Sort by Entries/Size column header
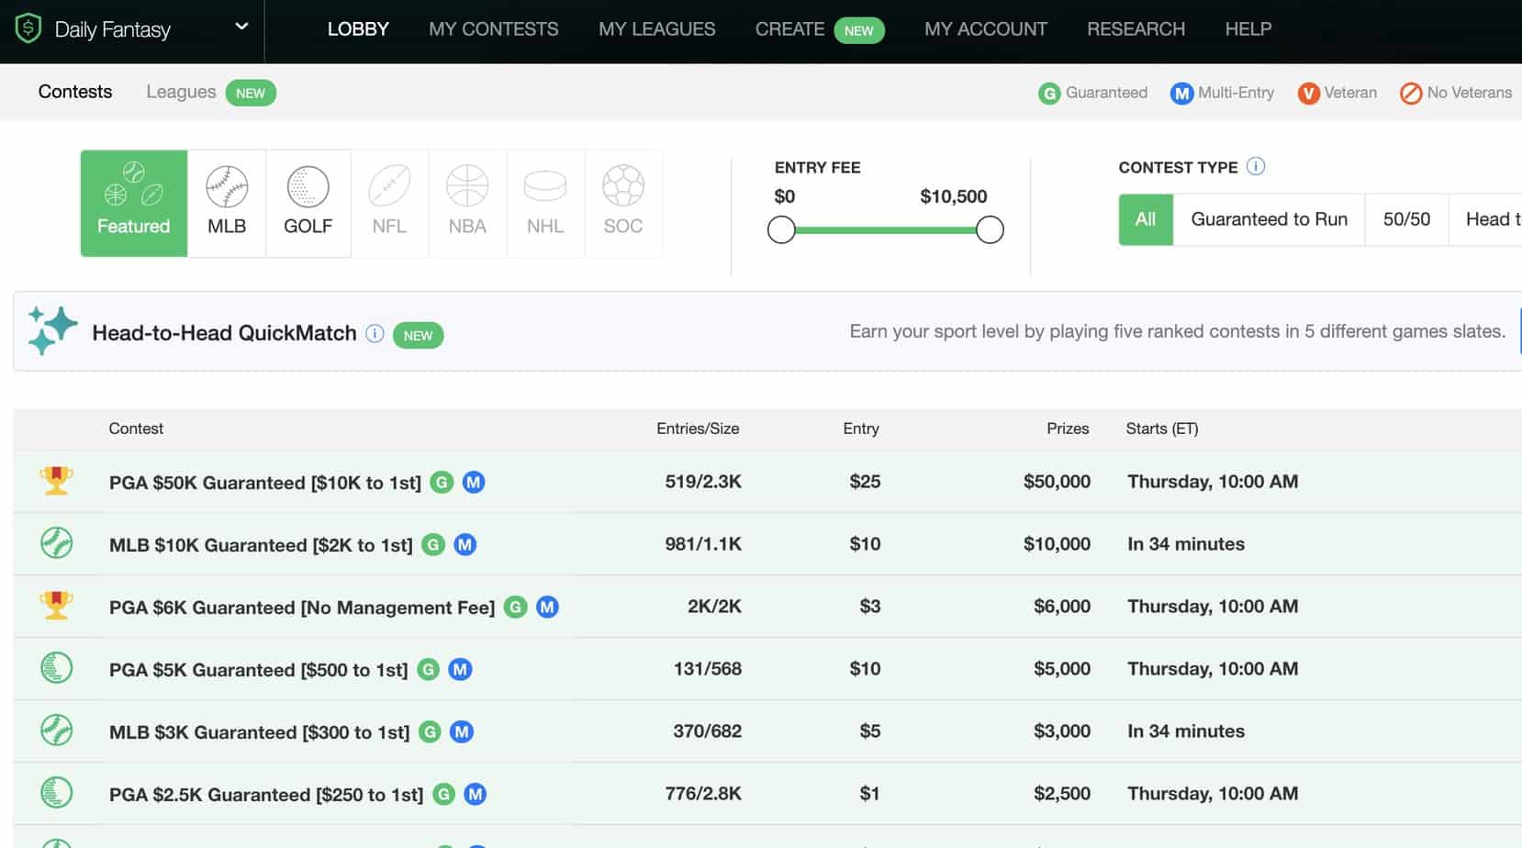Screen dimensions: 1522x848 point(698,429)
